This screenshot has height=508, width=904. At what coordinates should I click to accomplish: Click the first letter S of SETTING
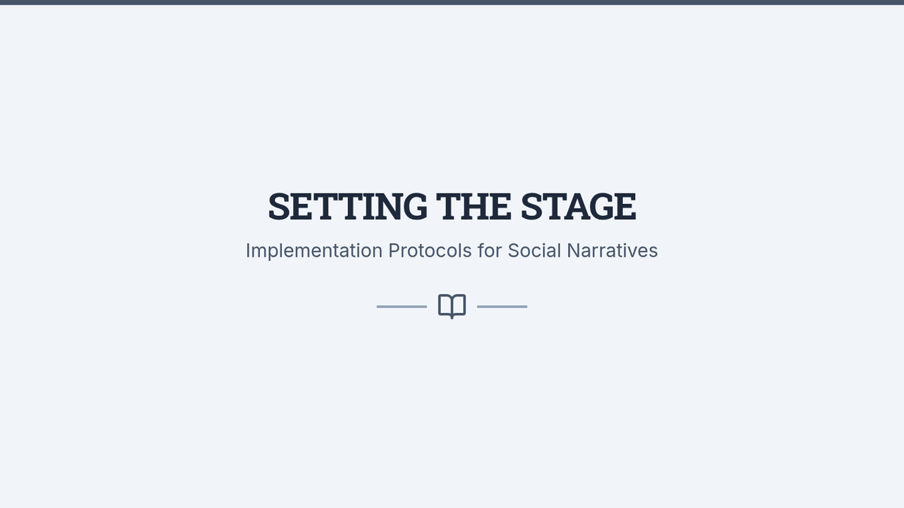(x=280, y=206)
